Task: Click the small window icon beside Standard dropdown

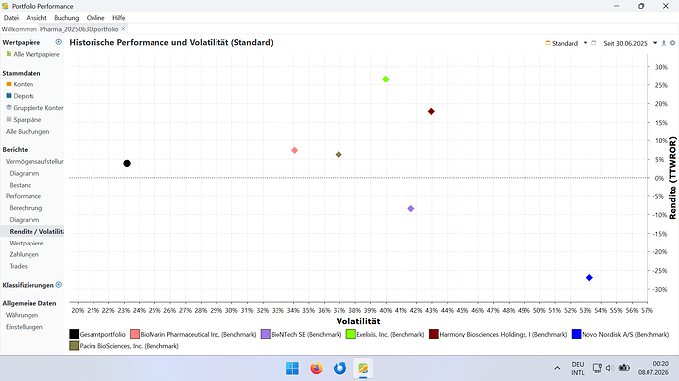Action: pyautogui.click(x=594, y=43)
